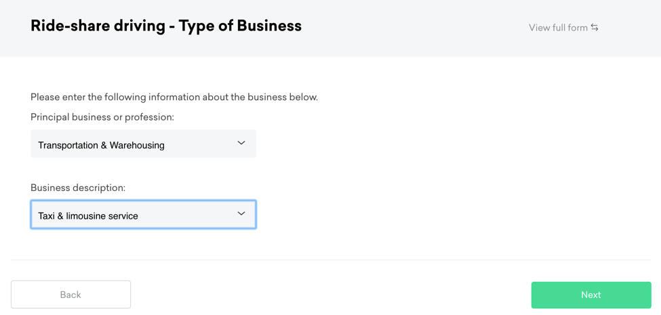Viewport: 661px width, 315px height.
Task: Click the Principal business or profession label
Action: tap(102, 117)
